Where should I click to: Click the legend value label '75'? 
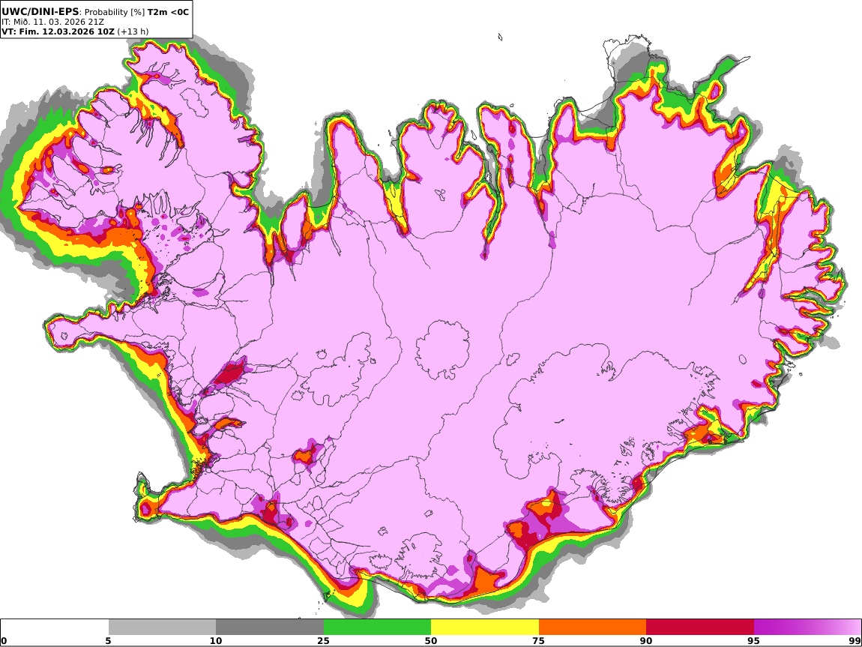click(x=539, y=640)
